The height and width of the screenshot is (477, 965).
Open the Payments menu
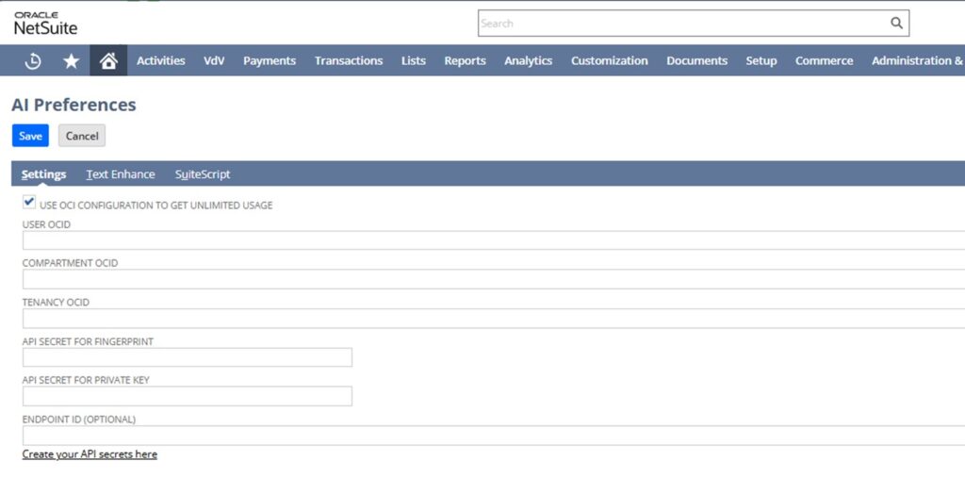pos(270,60)
